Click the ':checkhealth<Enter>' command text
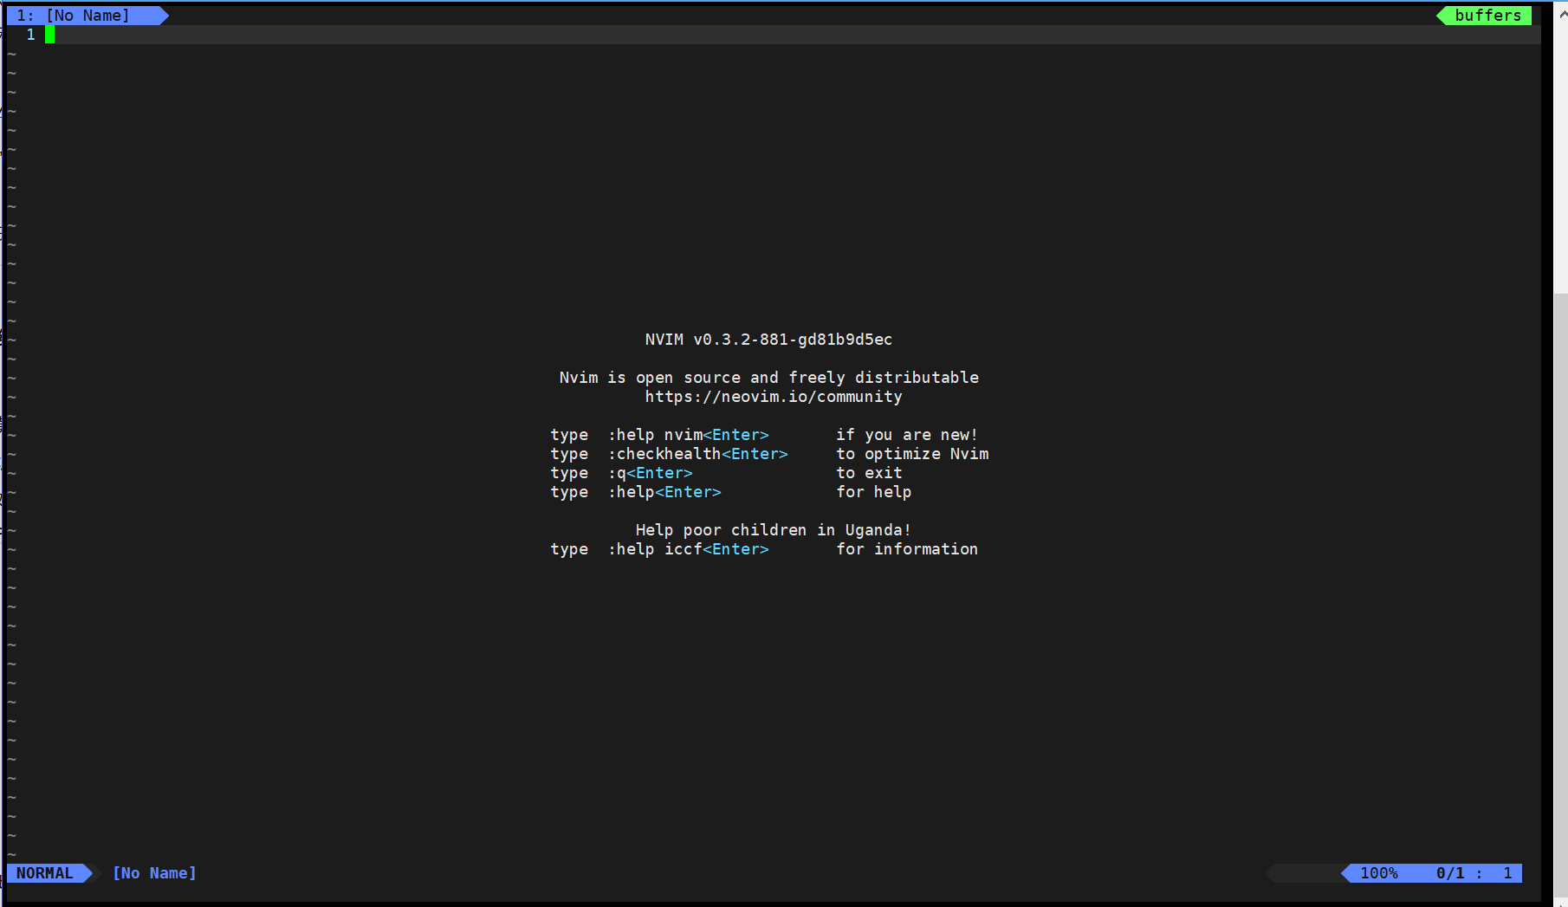Image resolution: width=1568 pixels, height=907 pixels. [x=698, y=454]
